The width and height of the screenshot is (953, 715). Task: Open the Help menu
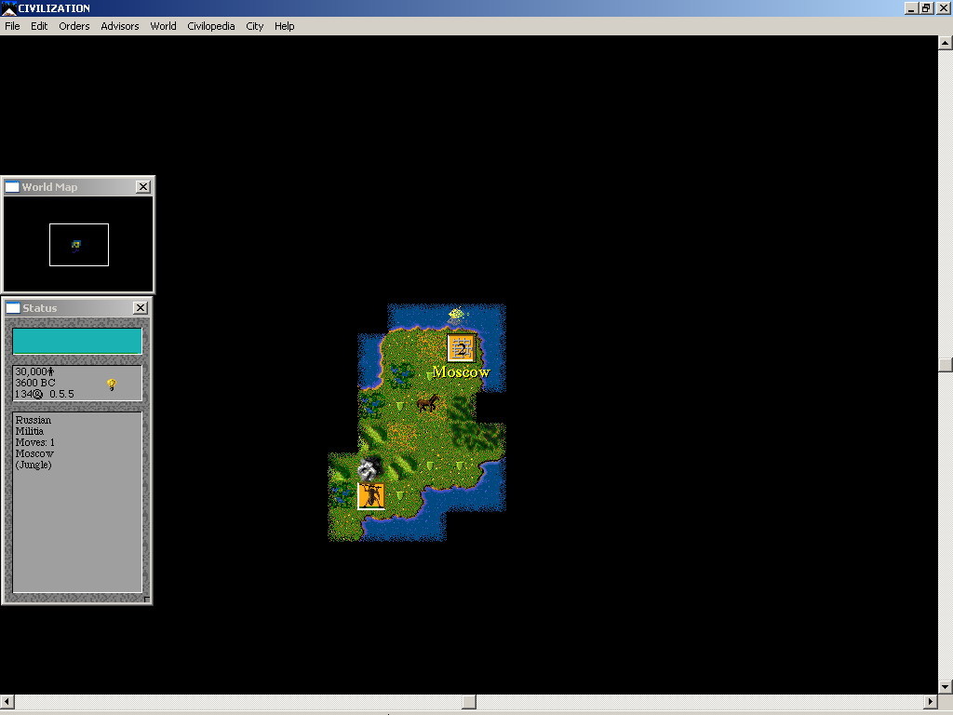coord(285,26)
